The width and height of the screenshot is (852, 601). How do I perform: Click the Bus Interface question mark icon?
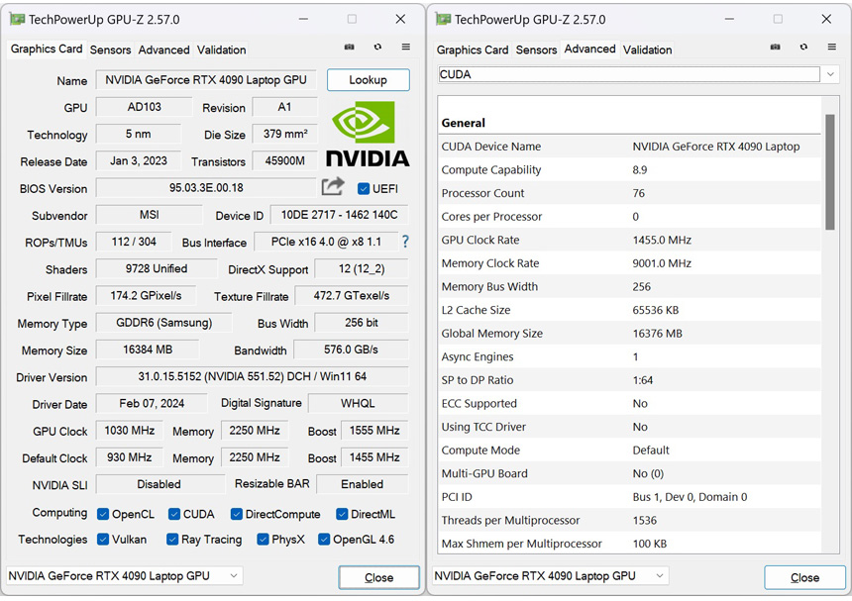405,242
